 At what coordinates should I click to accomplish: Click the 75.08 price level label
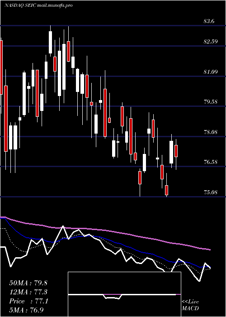pos(211,192)
